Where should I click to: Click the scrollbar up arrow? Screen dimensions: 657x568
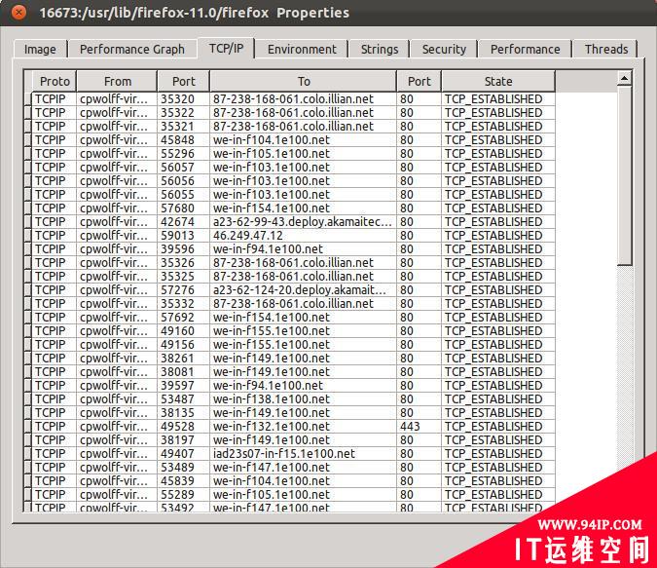coord(624,78)
